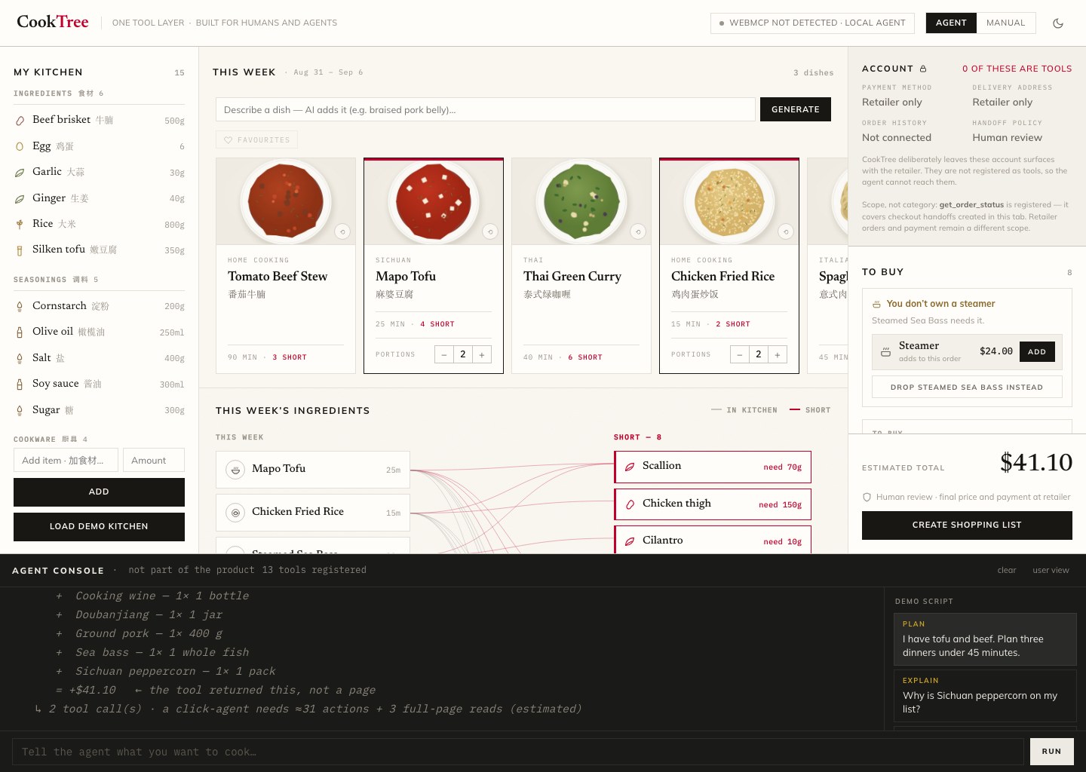This screenshot has width=1086, height=772.
Task: Click the Rice ingredient icon
Action: click(x=20, y=225)
